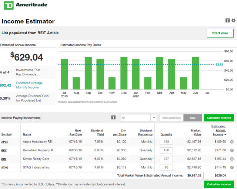Click the BPY pay date 09/30/19

pos(76,150)
